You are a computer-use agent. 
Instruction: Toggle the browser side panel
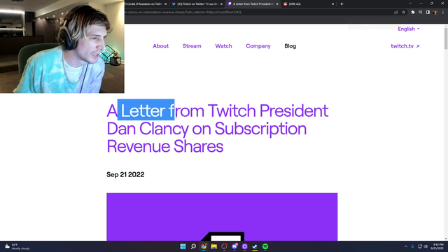[428, 13]
